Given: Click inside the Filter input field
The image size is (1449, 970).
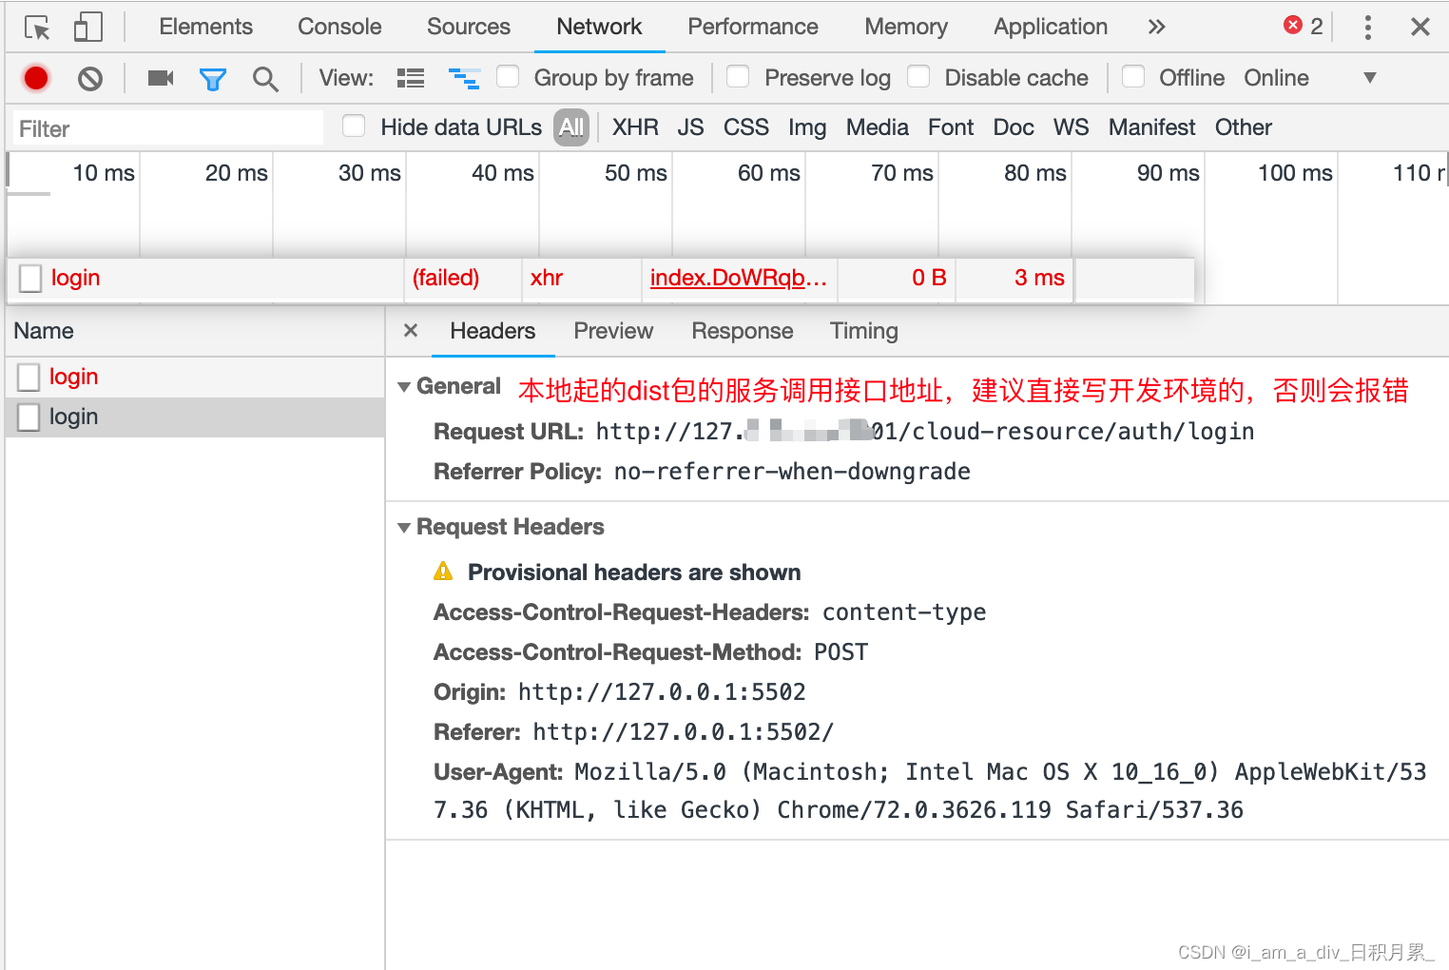Looking at the screenshot, I should point(166,126).
